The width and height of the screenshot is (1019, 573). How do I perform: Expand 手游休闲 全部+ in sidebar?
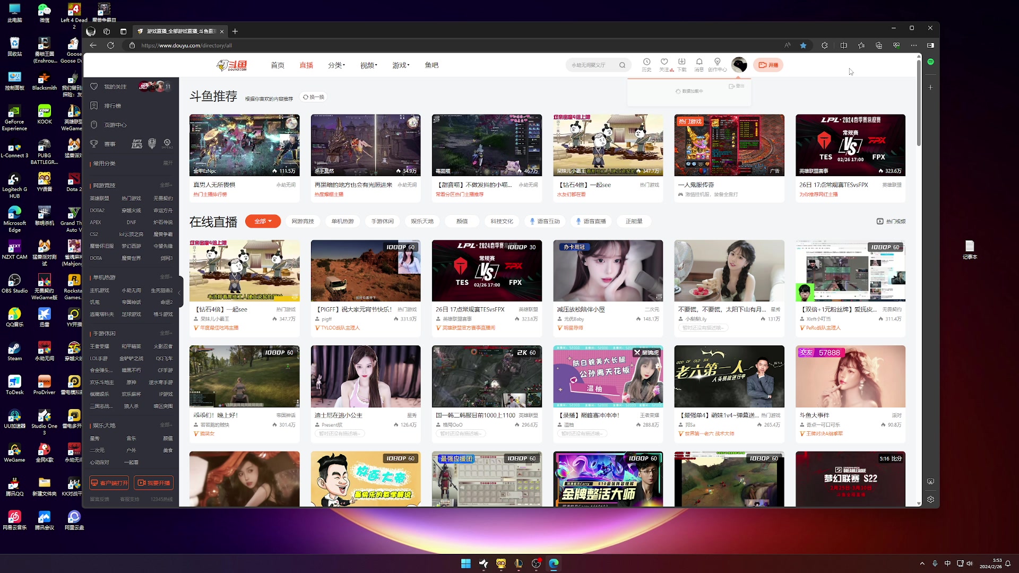166,333
